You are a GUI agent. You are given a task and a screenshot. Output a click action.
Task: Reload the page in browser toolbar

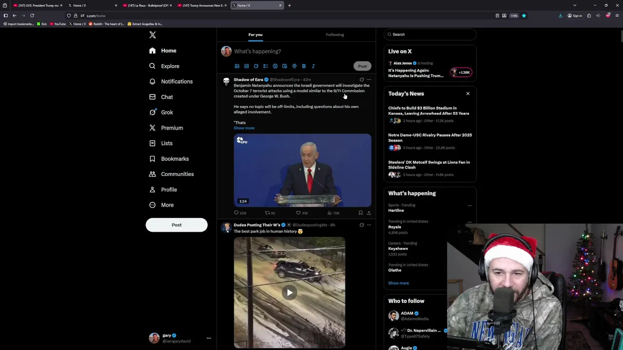[32, 16]
